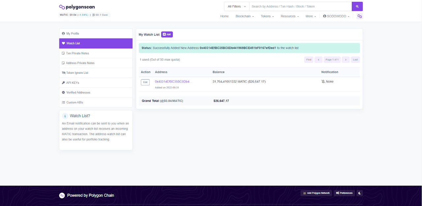
Task: Open the Polygon network icon beside SODOWODO
Action: point(359,16)
